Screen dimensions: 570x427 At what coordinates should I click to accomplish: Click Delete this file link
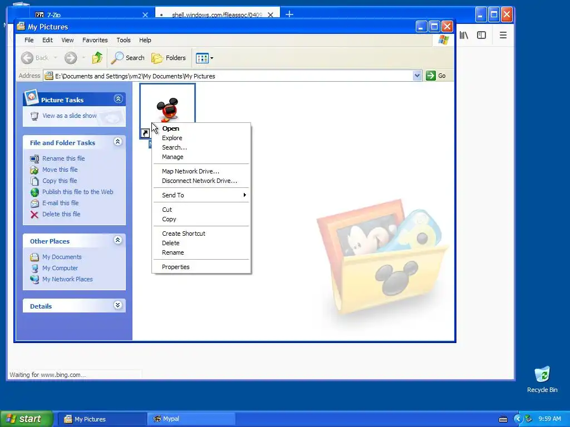tap(61, 214)
